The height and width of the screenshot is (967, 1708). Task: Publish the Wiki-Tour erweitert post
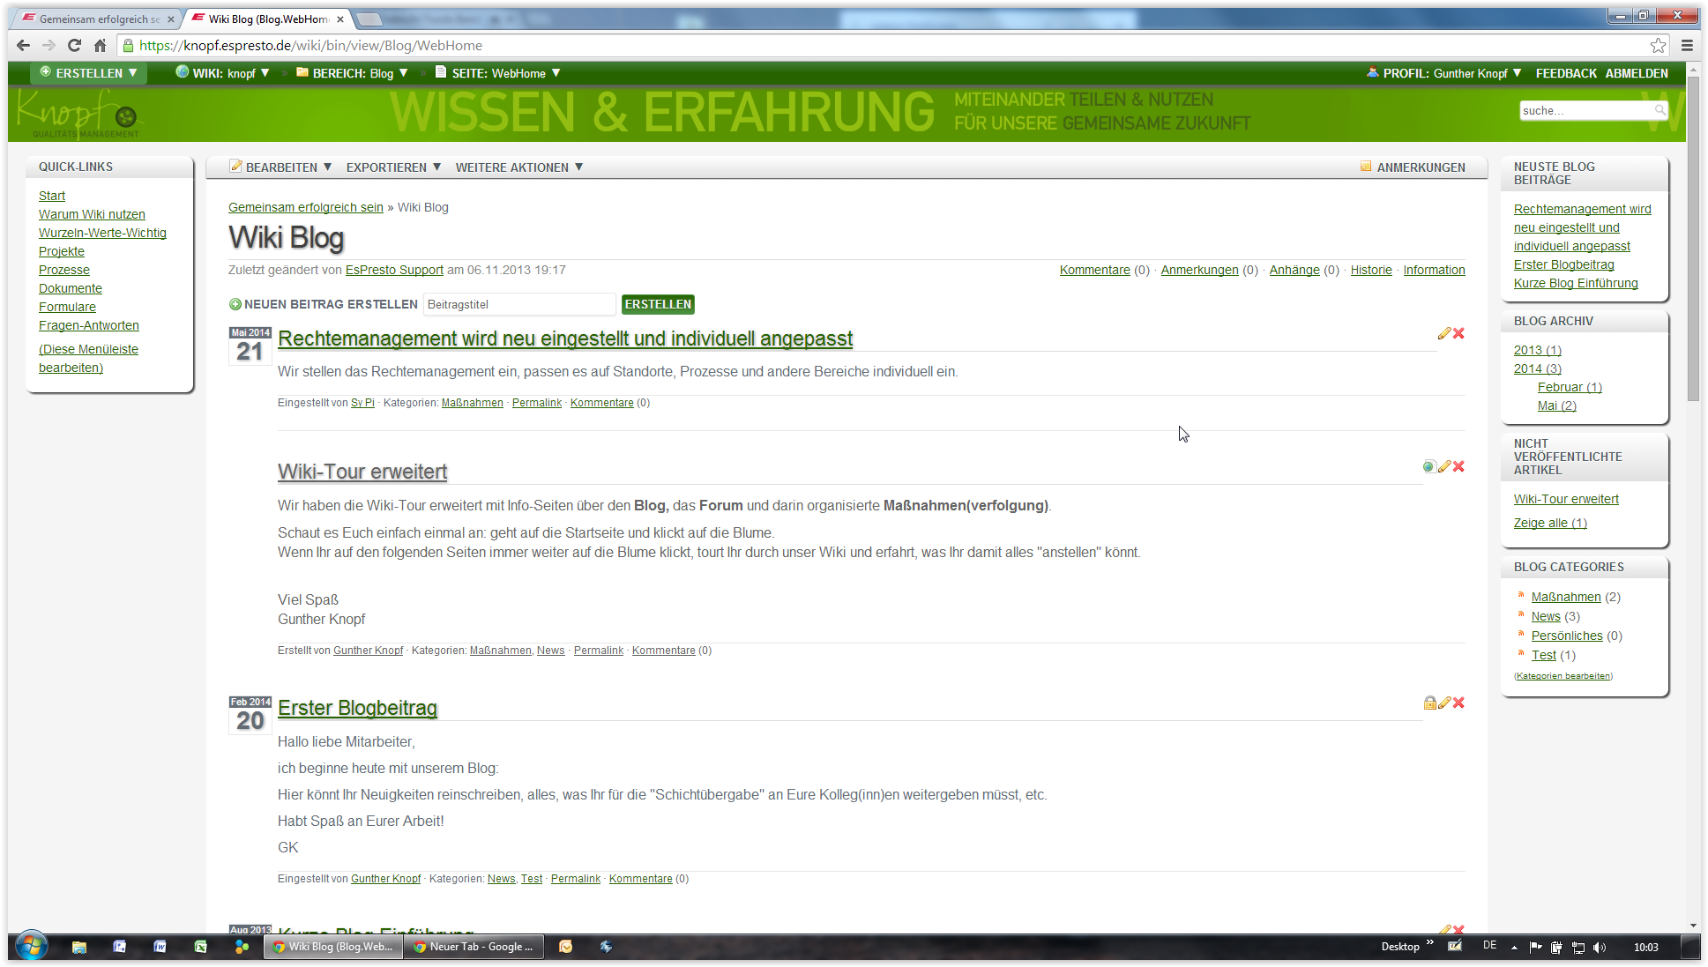1428,466
